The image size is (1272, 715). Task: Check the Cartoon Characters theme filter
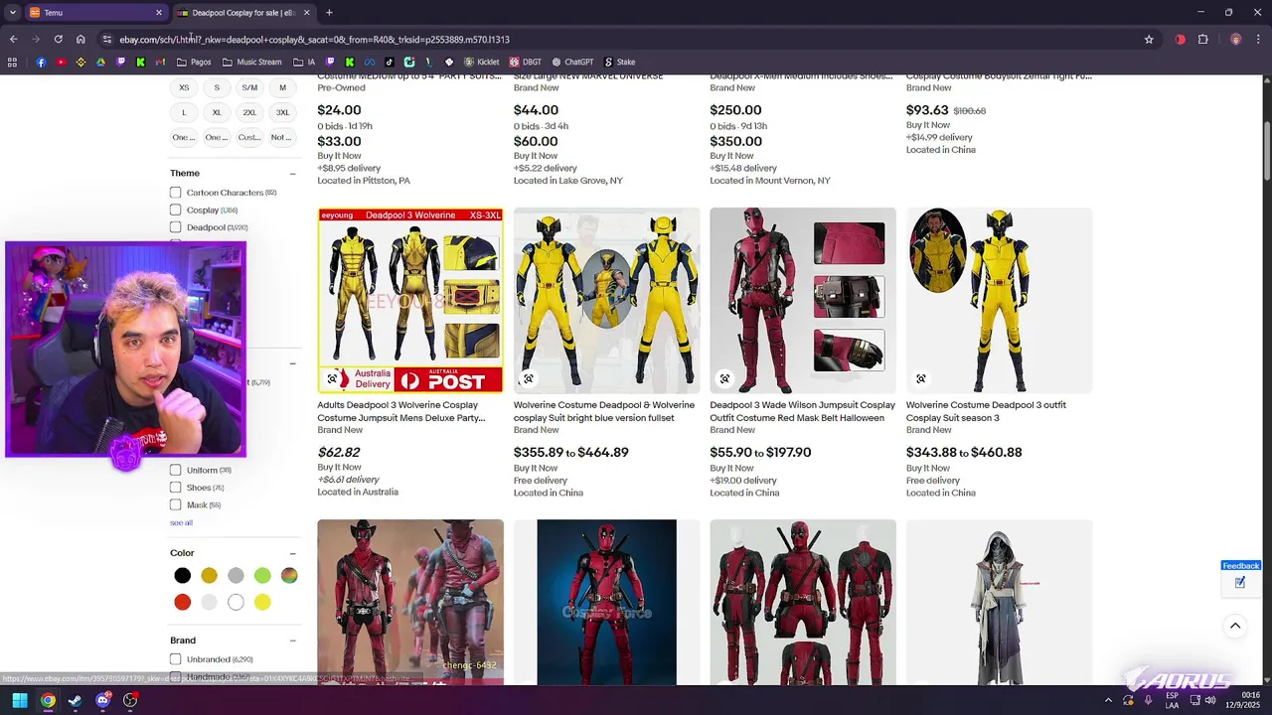[175, 193]
